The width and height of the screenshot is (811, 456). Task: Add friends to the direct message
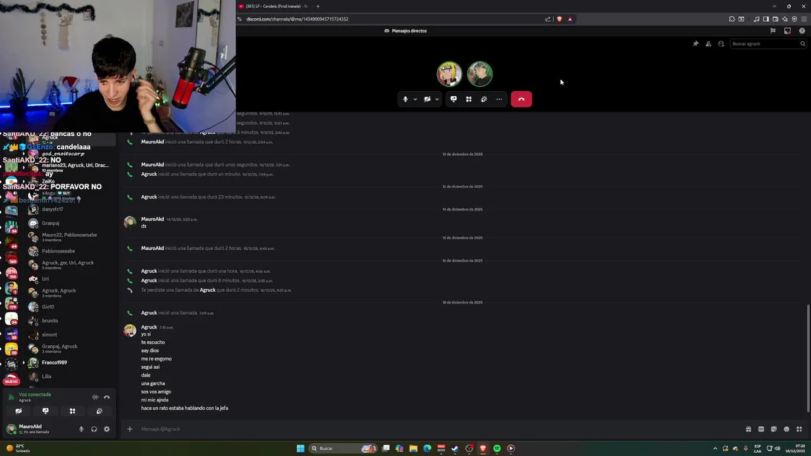708,44
